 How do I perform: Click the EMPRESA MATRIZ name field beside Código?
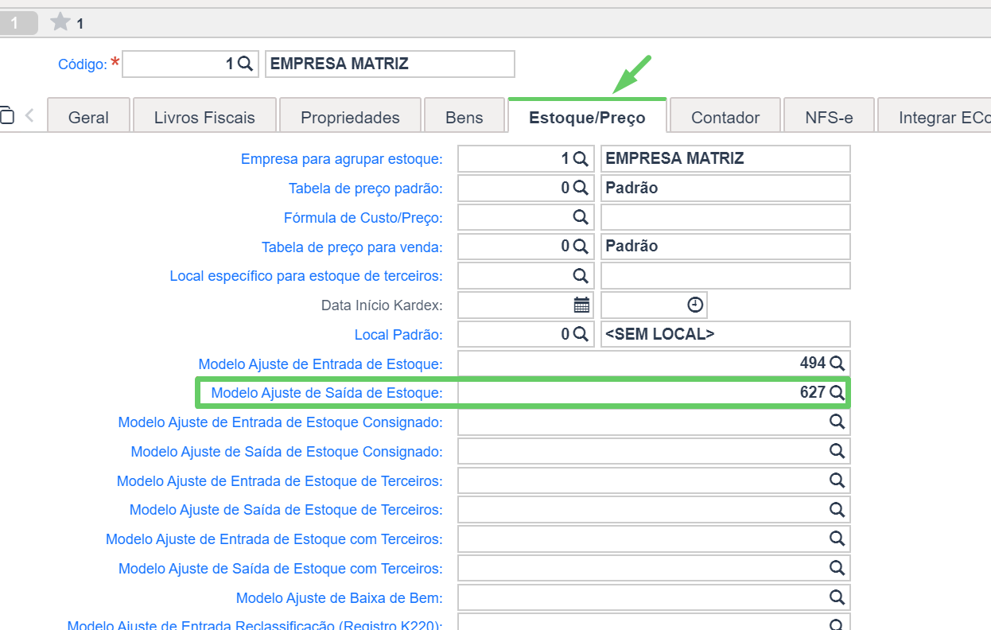coord(390,64)
